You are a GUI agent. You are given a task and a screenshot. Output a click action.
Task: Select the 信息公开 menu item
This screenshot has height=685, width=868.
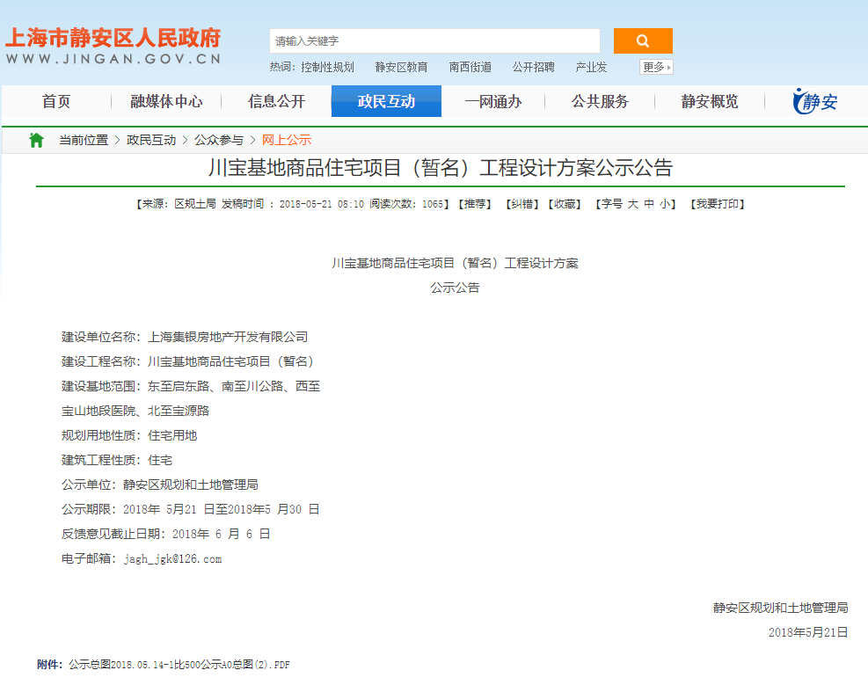[276, 102]
